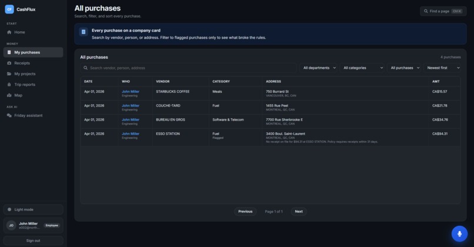Viewport: 474px width, 247px height.
Task: Click the Previous page button
Action: (x=245, y=212)
